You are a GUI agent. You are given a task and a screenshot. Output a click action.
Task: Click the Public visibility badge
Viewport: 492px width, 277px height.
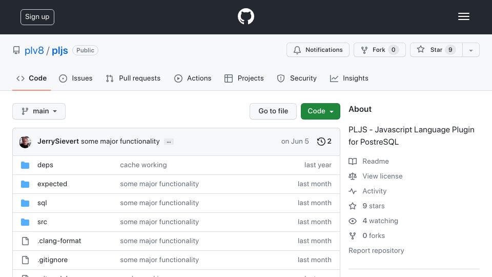[86, 50]
